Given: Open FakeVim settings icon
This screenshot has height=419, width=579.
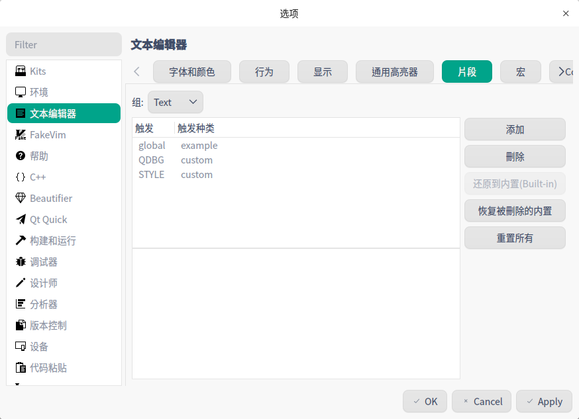Looking at the screenshot, I should click(21, 134).
